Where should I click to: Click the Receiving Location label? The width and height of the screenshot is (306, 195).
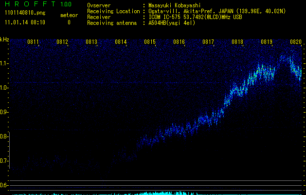[113, 11]
